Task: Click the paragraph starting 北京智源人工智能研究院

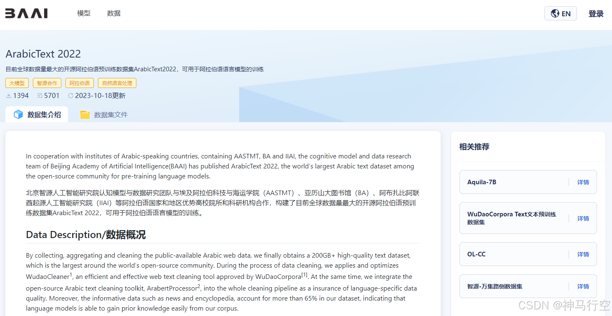Action: click(223, 203)
